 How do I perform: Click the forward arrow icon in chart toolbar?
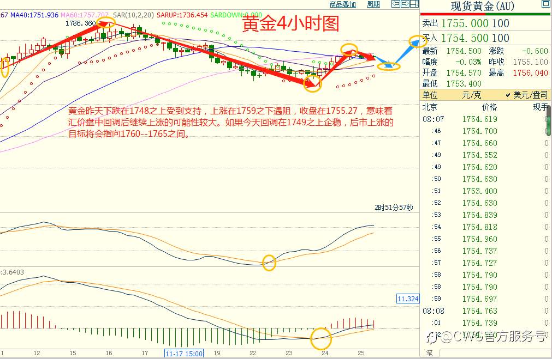tap(405, 4)
